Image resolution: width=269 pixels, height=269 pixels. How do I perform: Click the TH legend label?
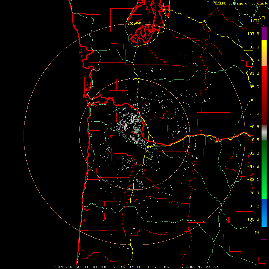[257, 233]
